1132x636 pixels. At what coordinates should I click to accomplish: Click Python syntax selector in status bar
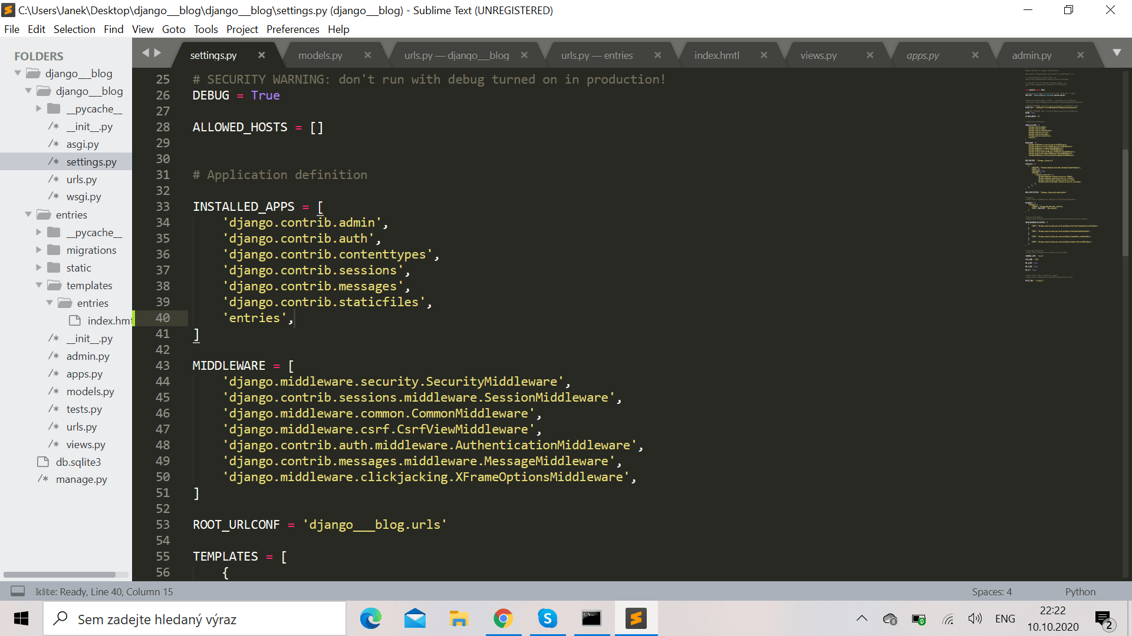1080,591
